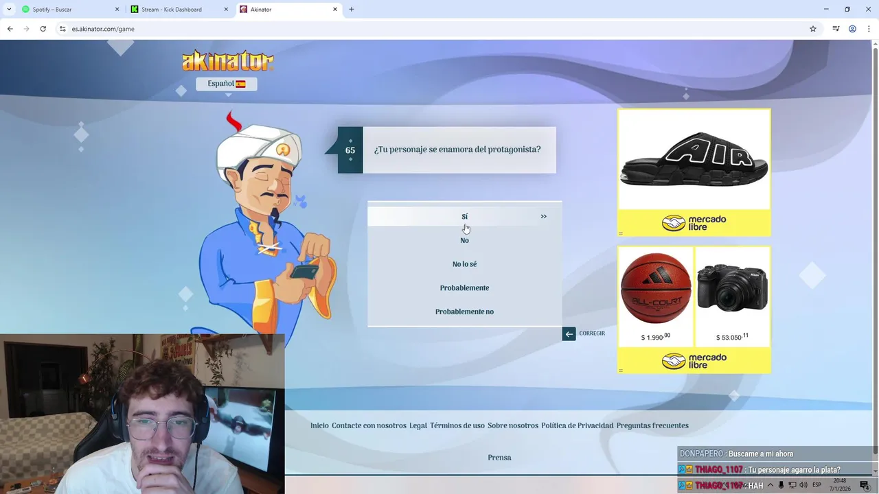The height and width of the screenshot is (494, 879).
Task: Click the Akinator logo
Action: pos(228,61)
